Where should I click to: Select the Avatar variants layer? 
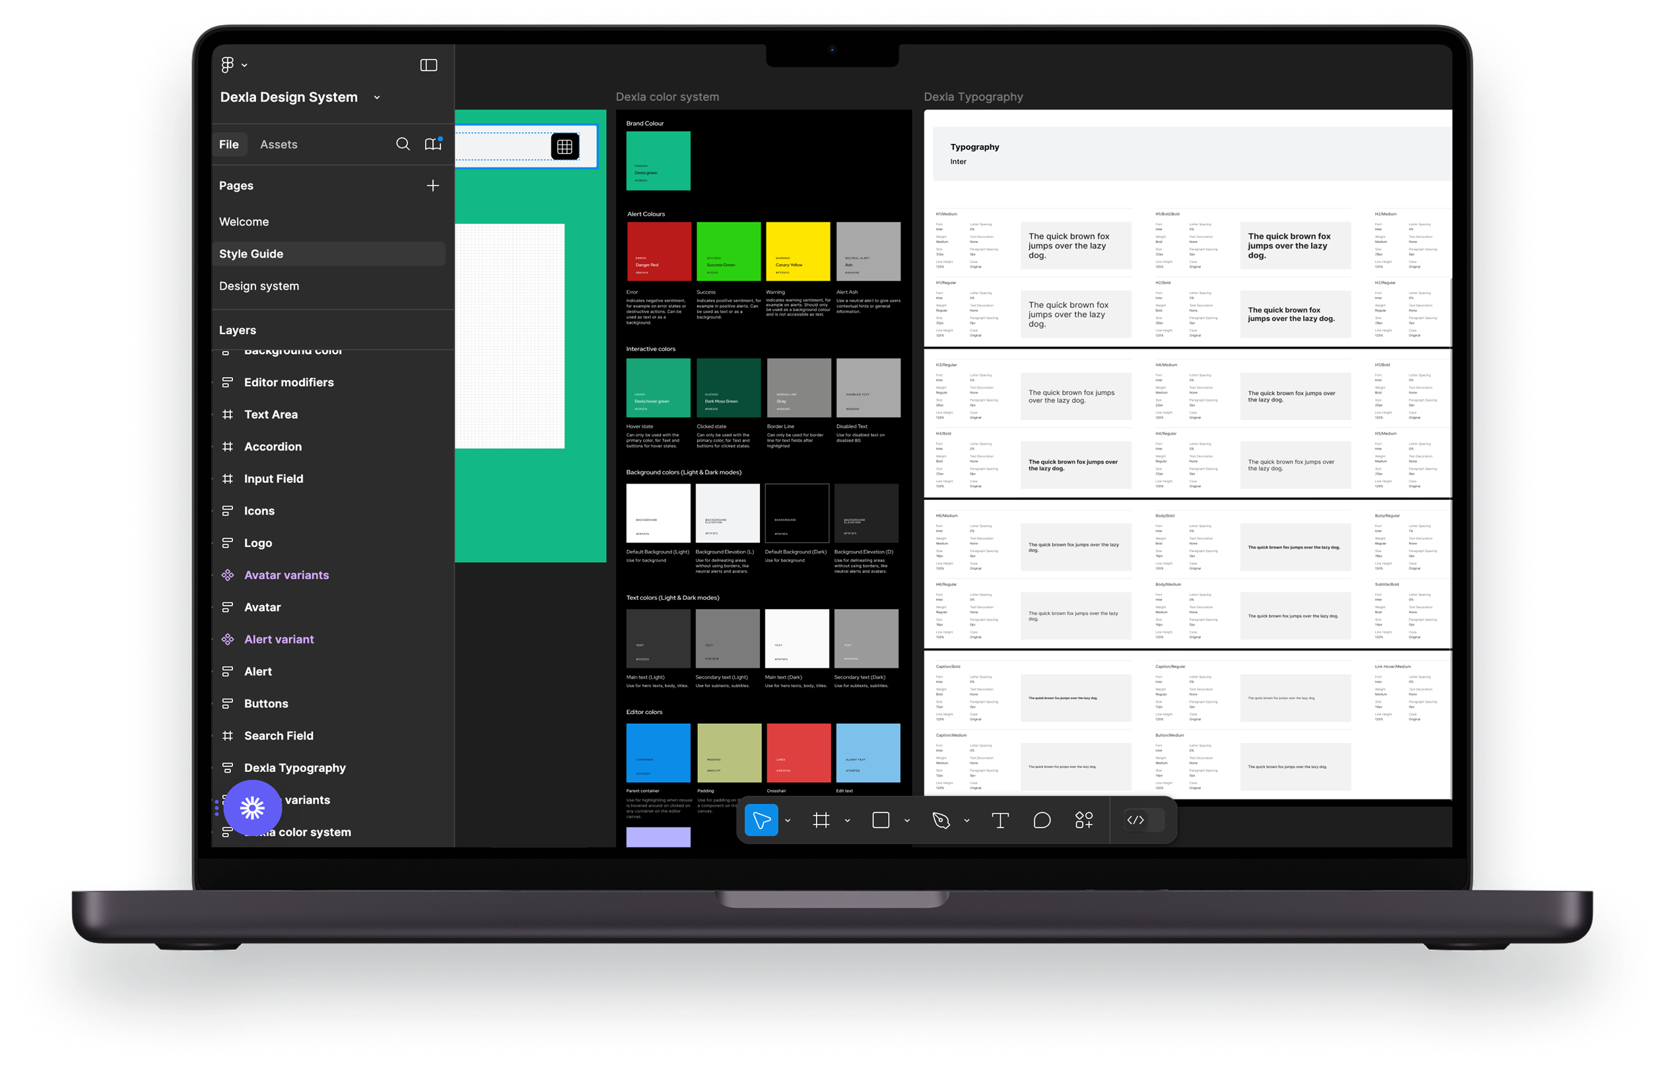tap(286, 575)
